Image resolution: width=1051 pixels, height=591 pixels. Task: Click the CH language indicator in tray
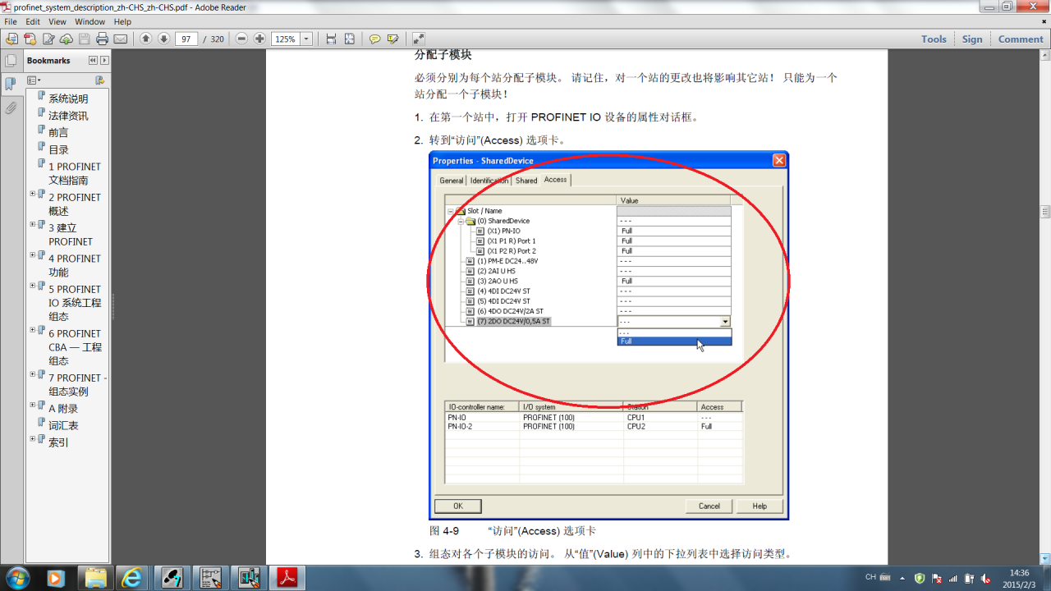[x=870, y=577]
